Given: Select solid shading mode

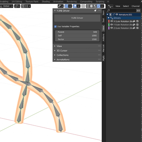Looking at the screenshot, I should click(x=91, y=6).
